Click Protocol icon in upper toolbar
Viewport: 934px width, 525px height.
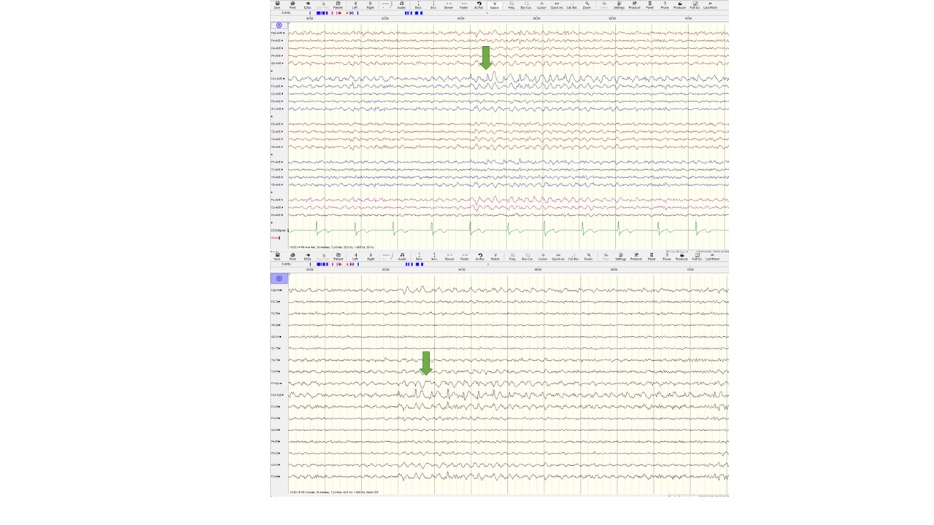tap(634, 4)
